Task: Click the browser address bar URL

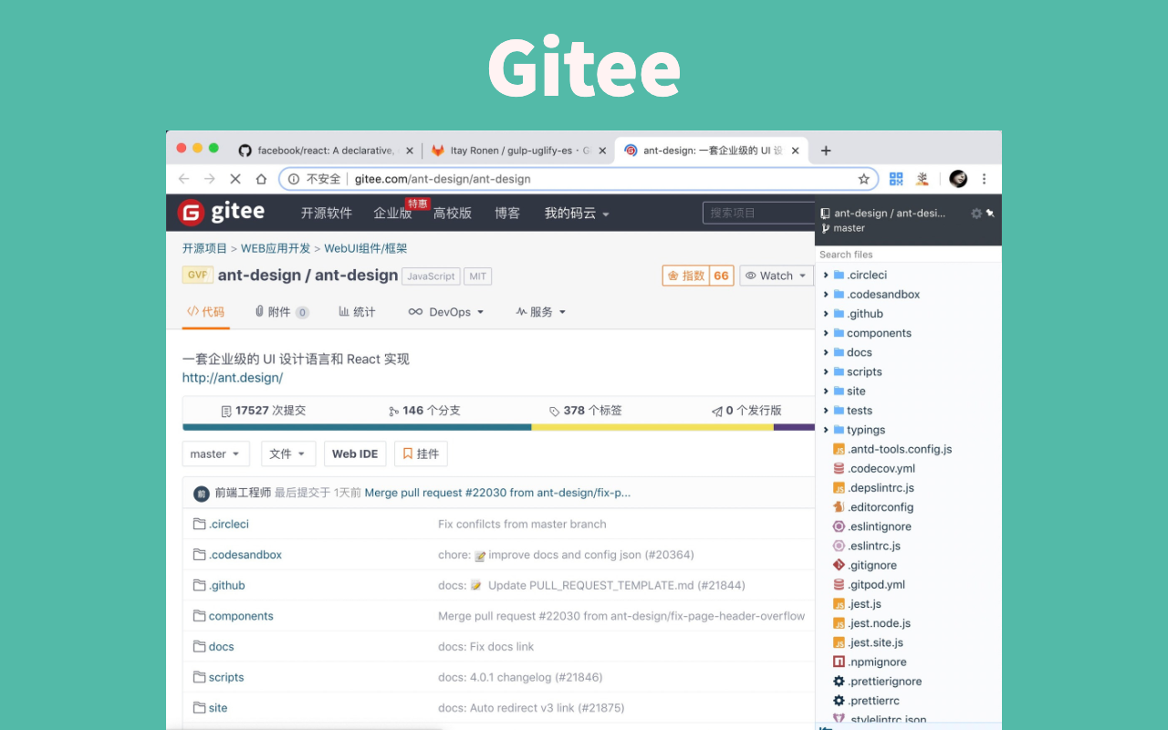Action: (443, 179)
